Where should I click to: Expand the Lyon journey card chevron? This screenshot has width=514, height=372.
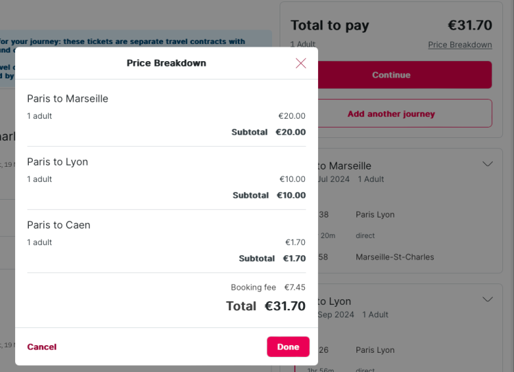487,299
